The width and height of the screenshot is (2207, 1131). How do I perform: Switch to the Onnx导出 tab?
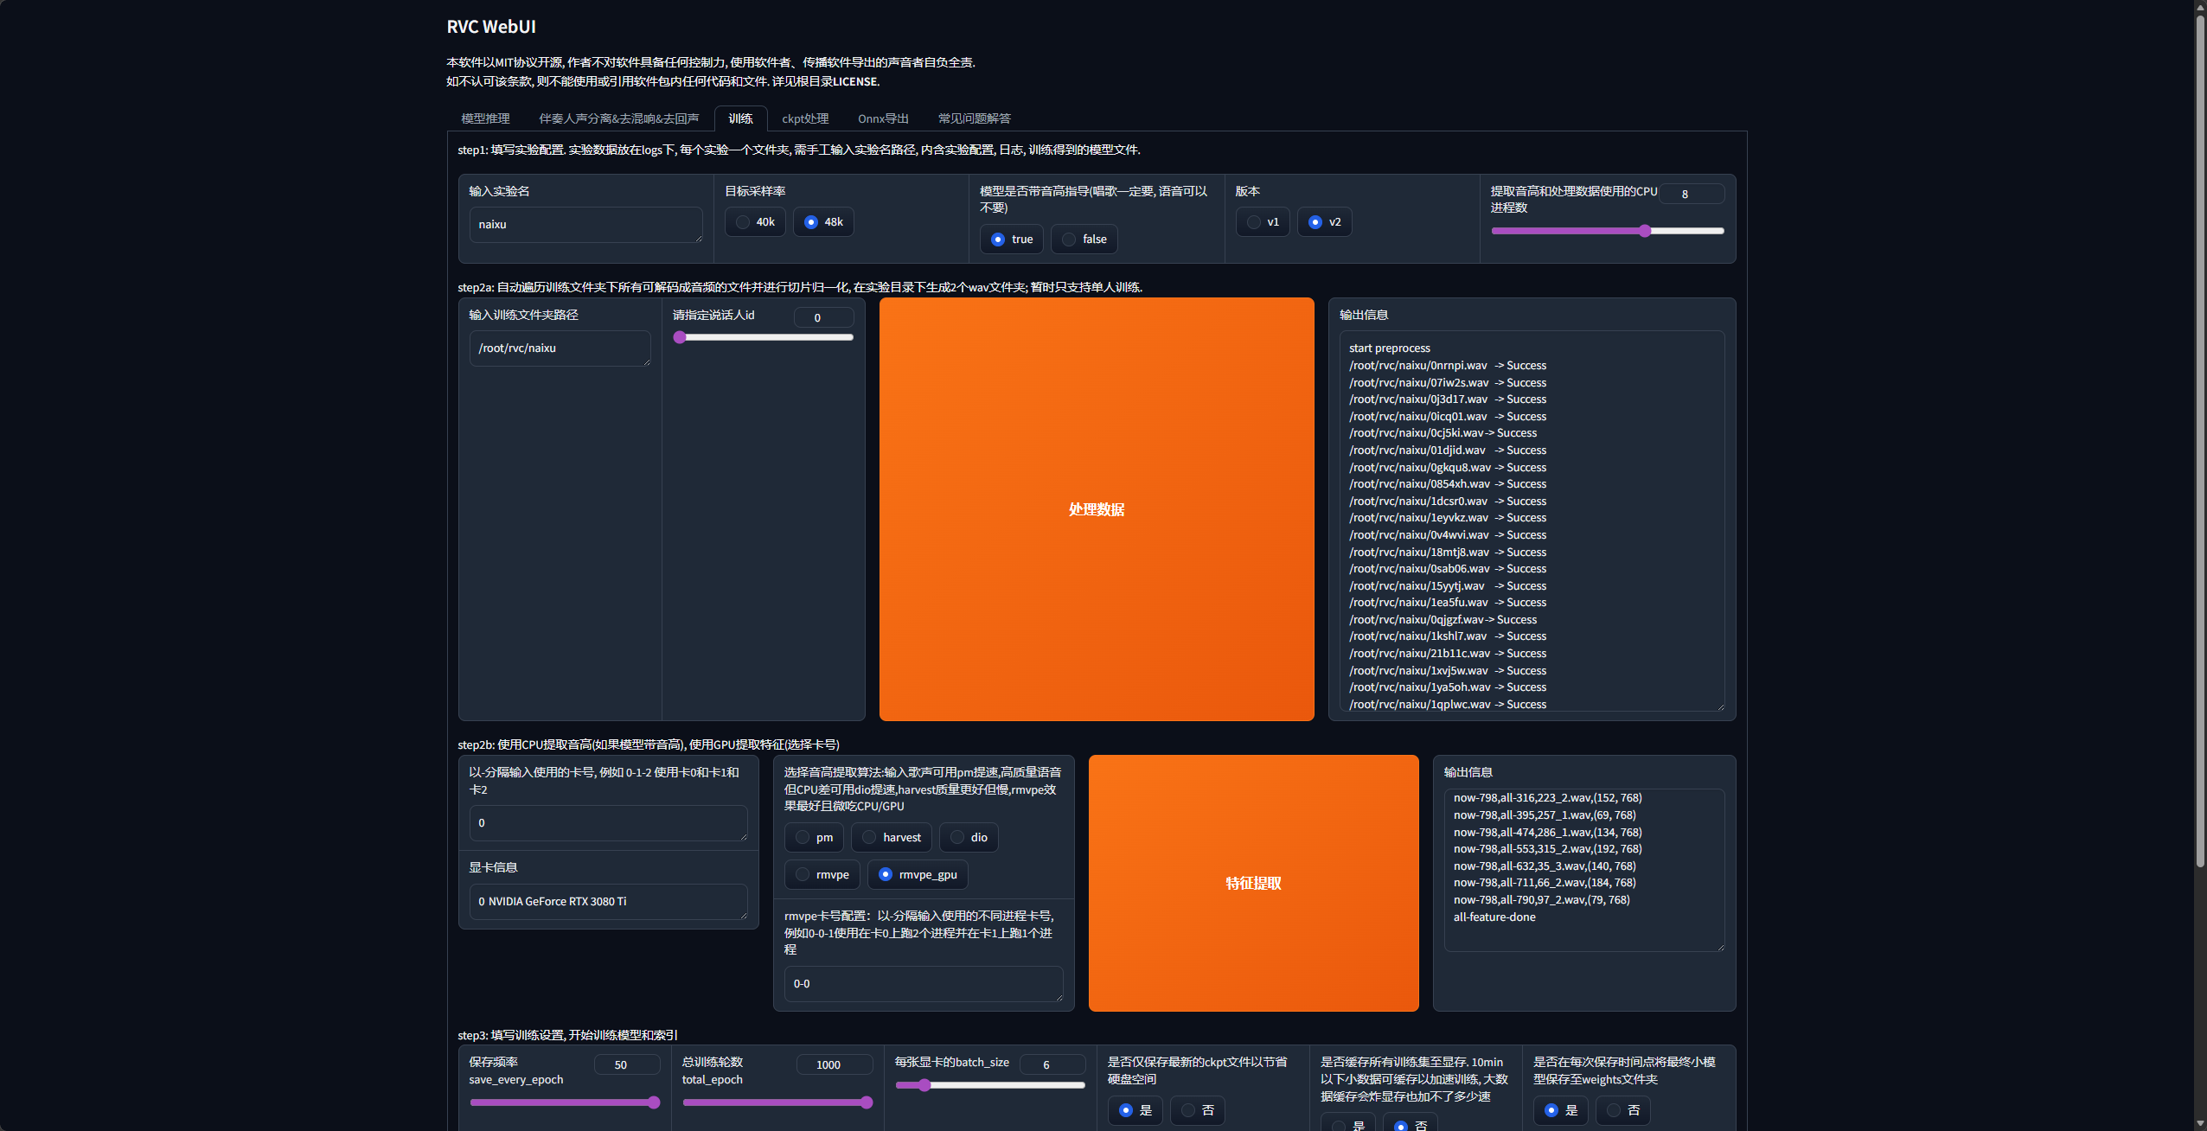pyautogui.click(x=883, y=118)
